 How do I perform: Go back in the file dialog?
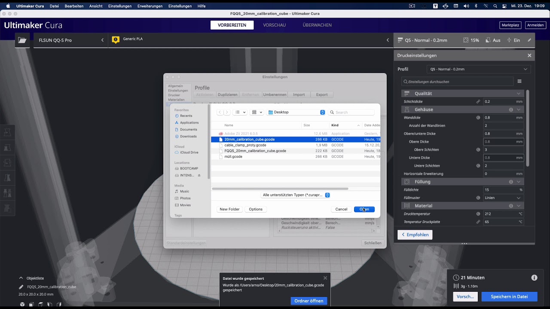coord(220,112)
